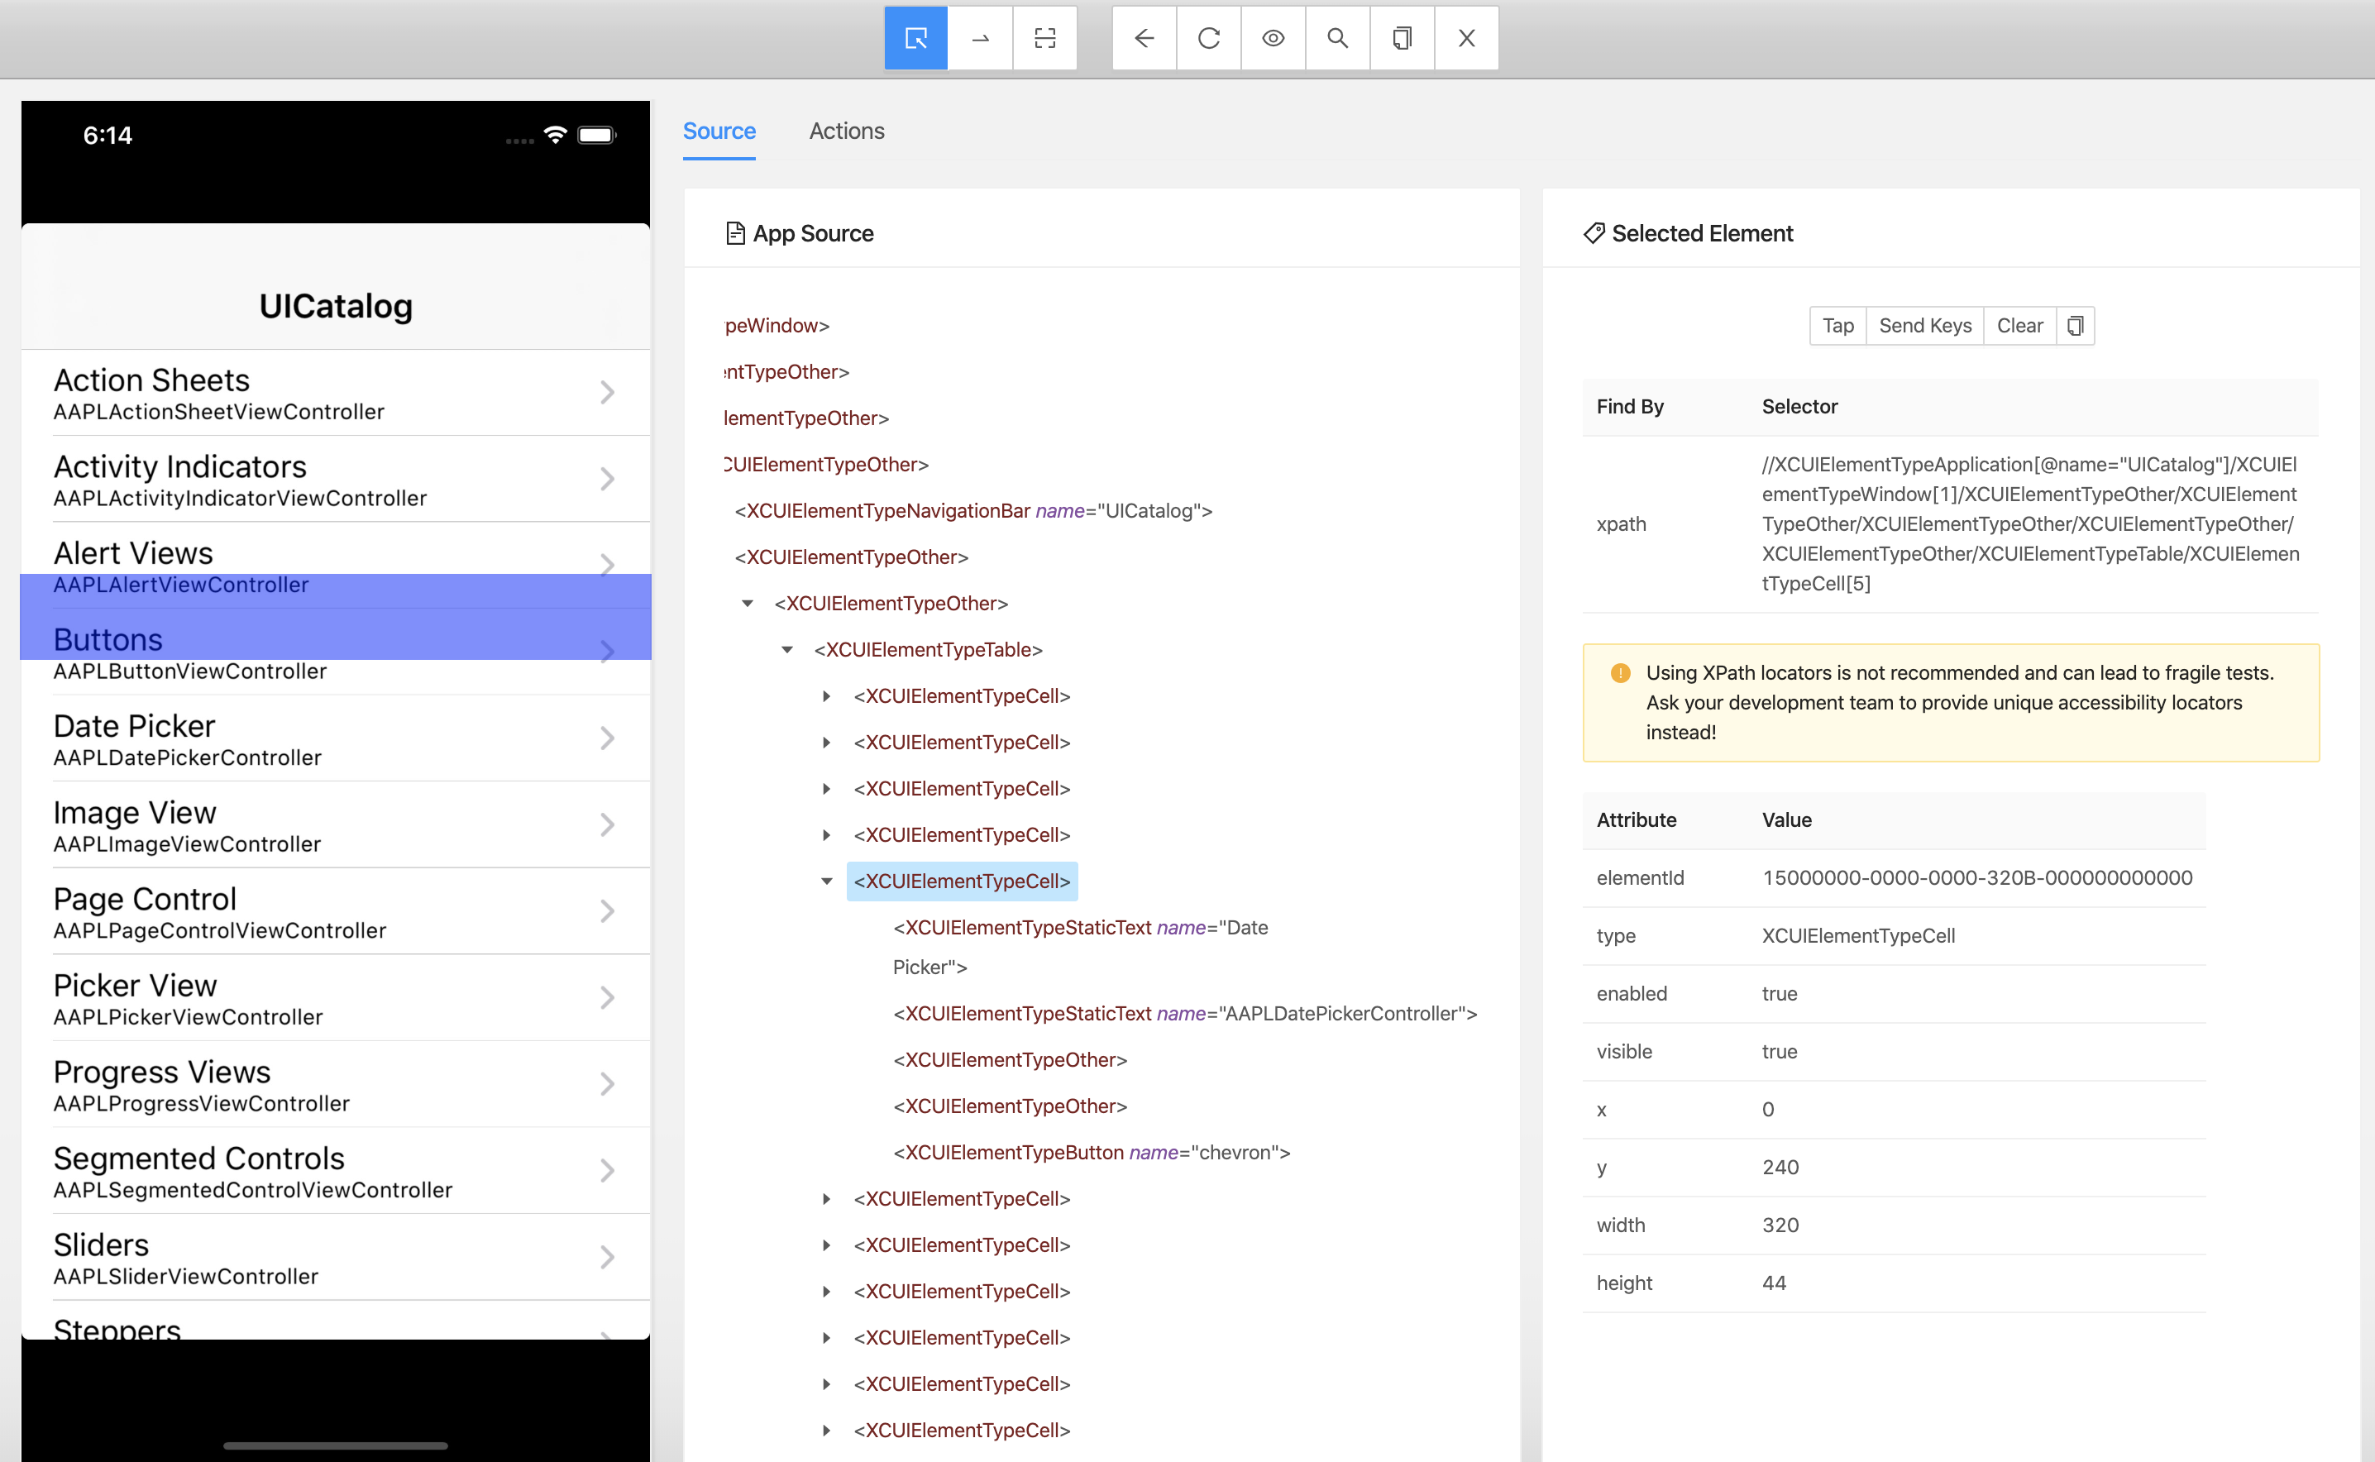The width and height of the screenshot is (2375, 1462).
Task: Choose Tap By Coordinates tool
Action: (x=1044, y=38)
